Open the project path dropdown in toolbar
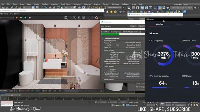 pos(182,8)
